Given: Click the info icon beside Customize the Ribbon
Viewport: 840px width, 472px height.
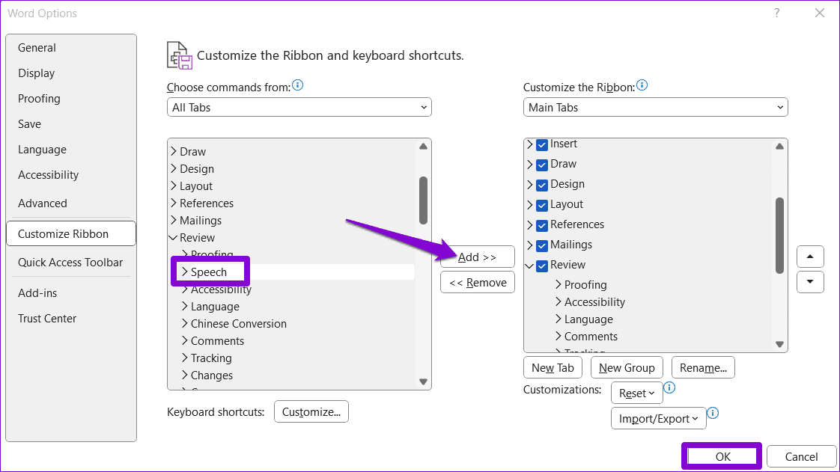Looking at the screenshot, I should pos(642,85).
